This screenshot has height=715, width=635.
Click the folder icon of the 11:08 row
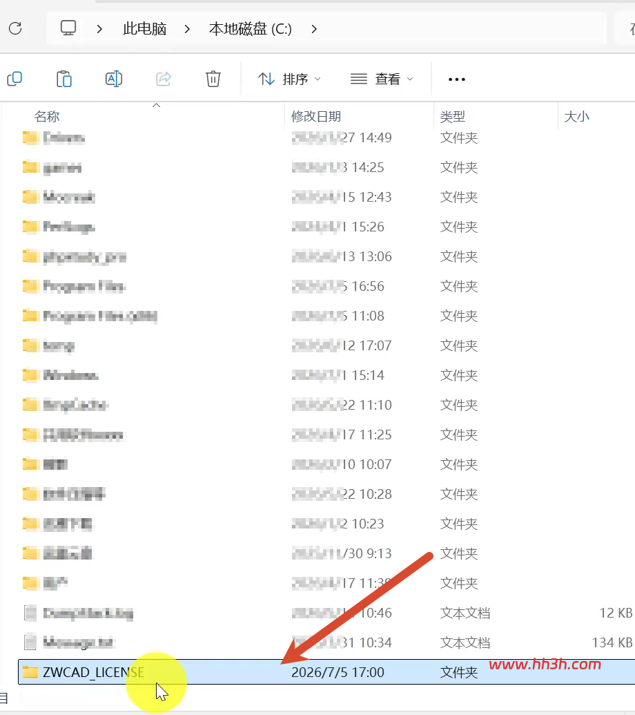[x=30, y=316]
